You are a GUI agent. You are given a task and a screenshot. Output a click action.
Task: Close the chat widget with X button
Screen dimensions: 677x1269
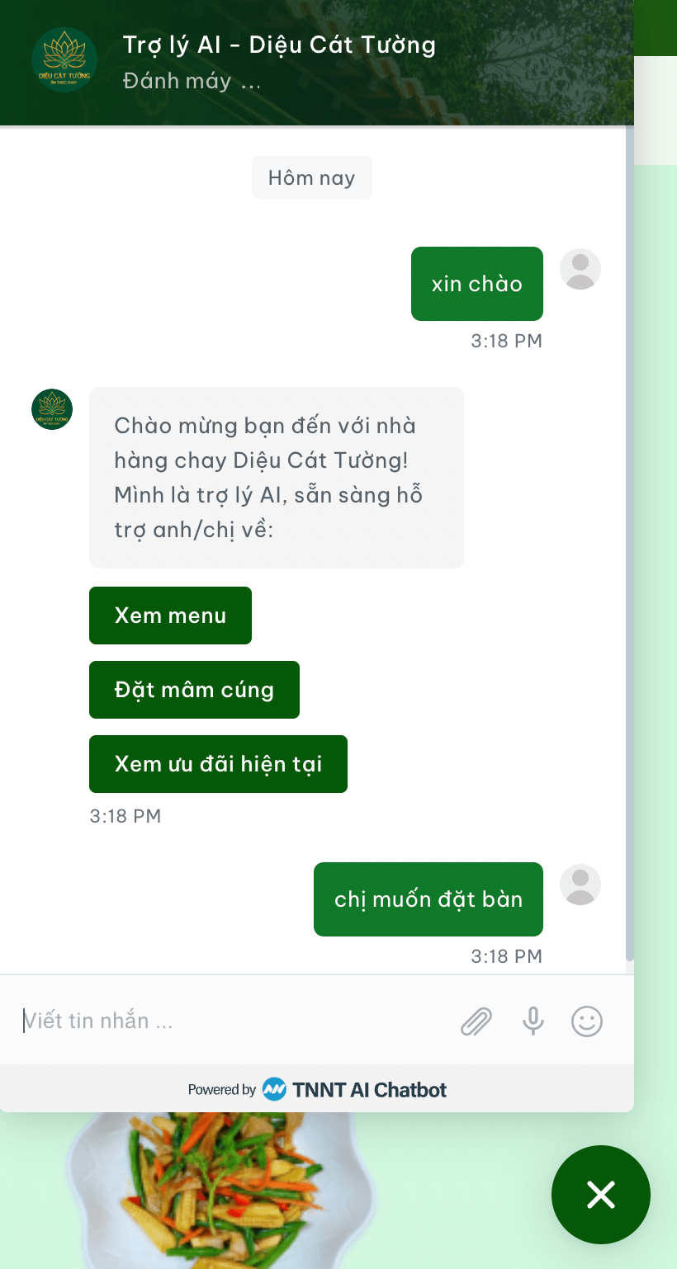600,1194
